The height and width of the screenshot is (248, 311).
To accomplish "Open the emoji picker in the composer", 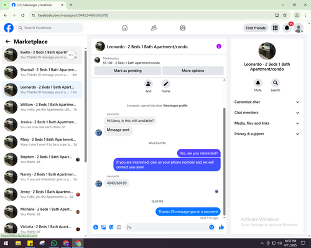I will tap(211, 228).
